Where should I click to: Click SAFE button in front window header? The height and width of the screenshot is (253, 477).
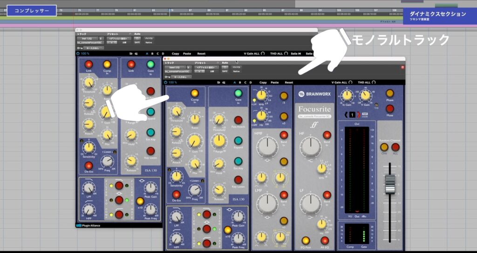(x=225, y=71)
